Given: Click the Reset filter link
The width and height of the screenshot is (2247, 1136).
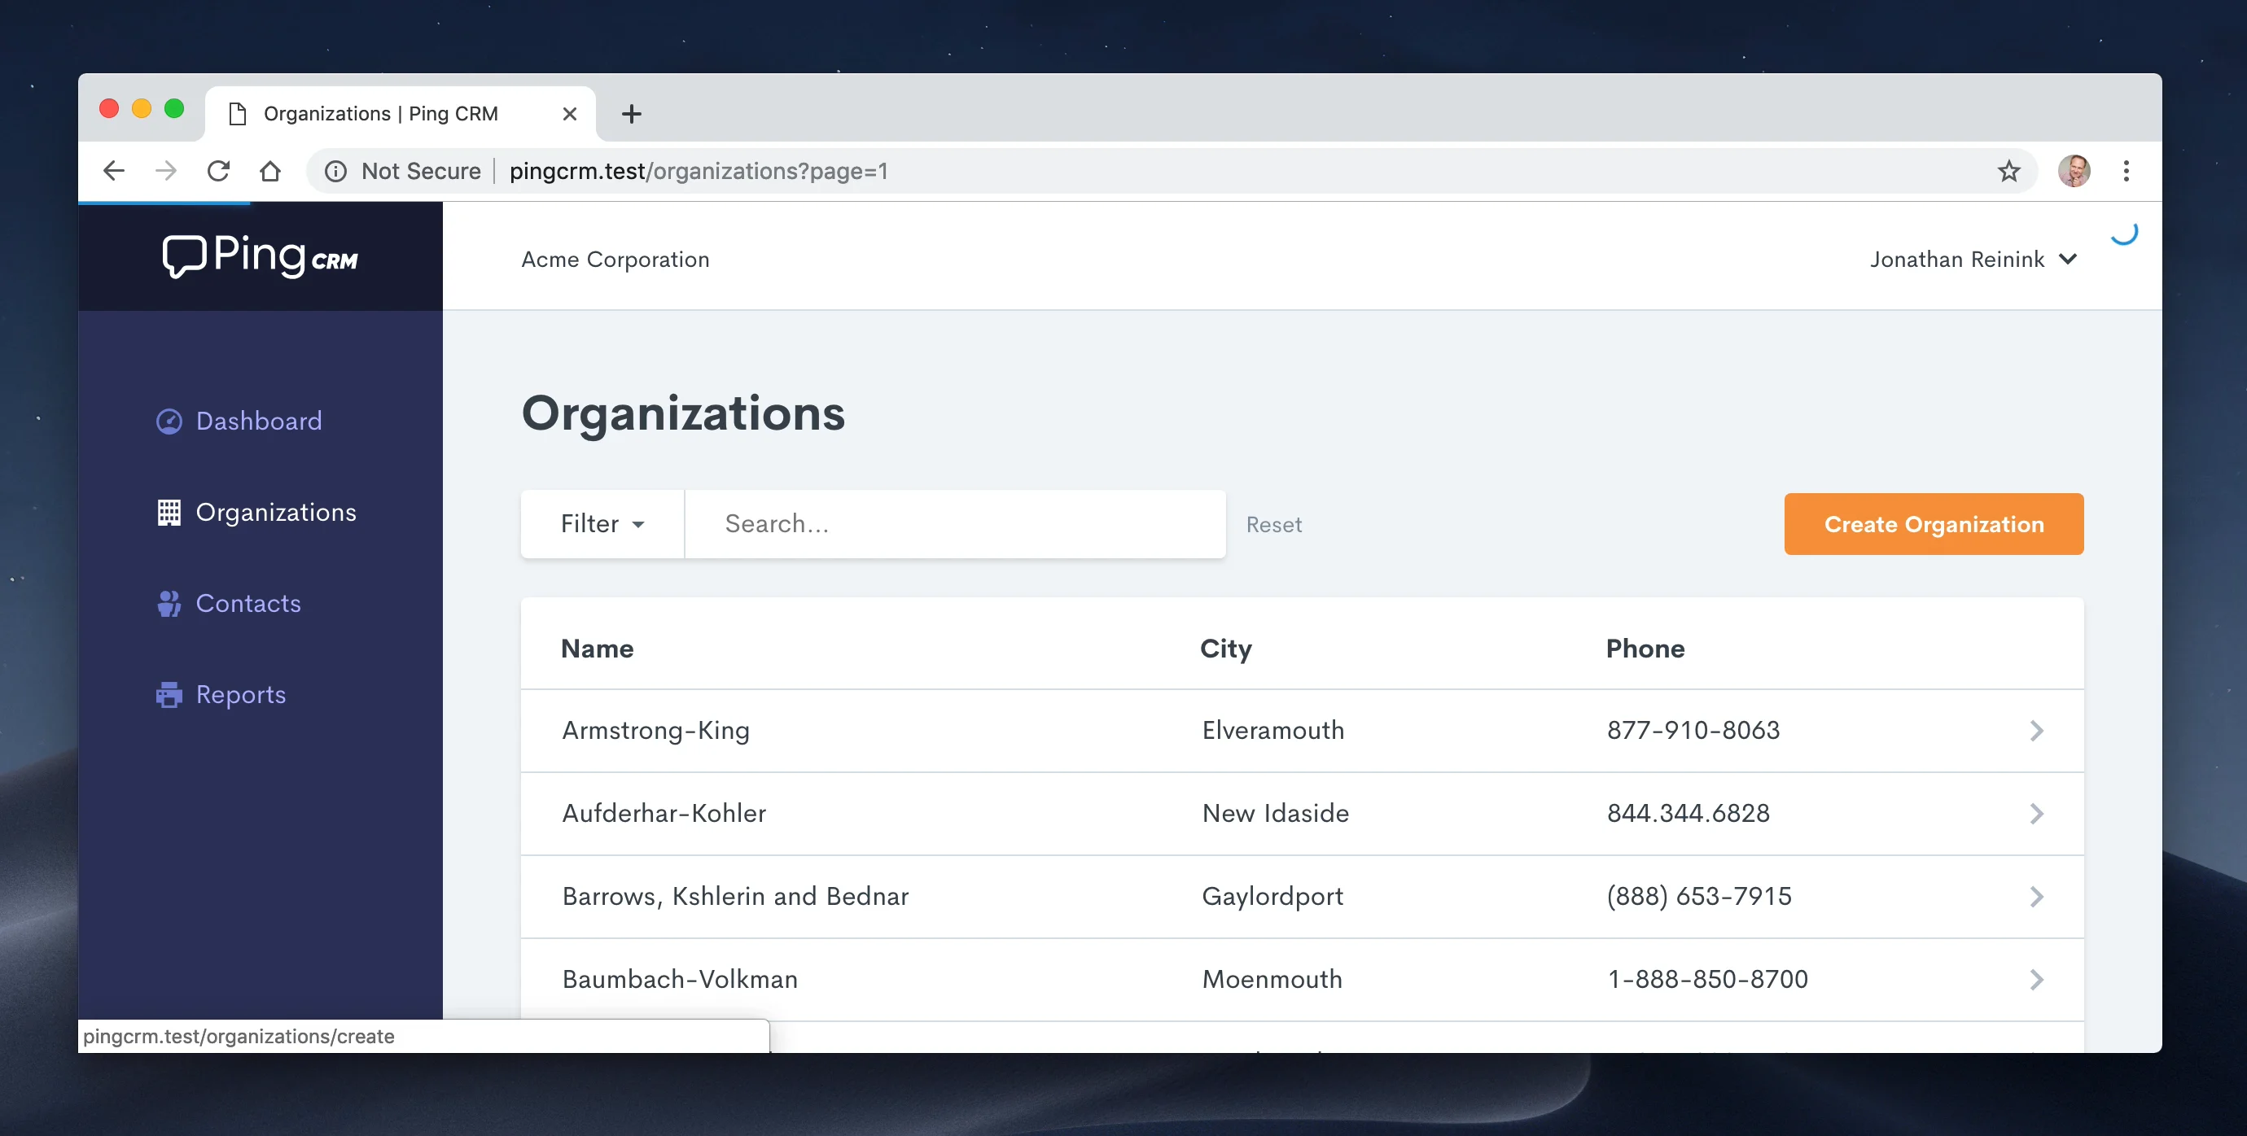Looking at the screenshot, I should 1272,525.
